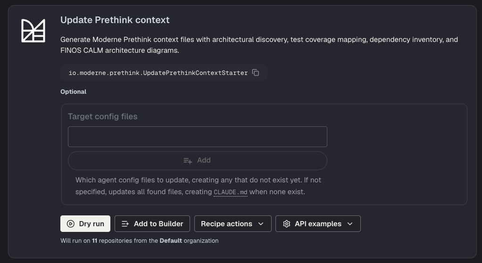Click the recipe description mentioning FINOS CALM

pos(259,45)
